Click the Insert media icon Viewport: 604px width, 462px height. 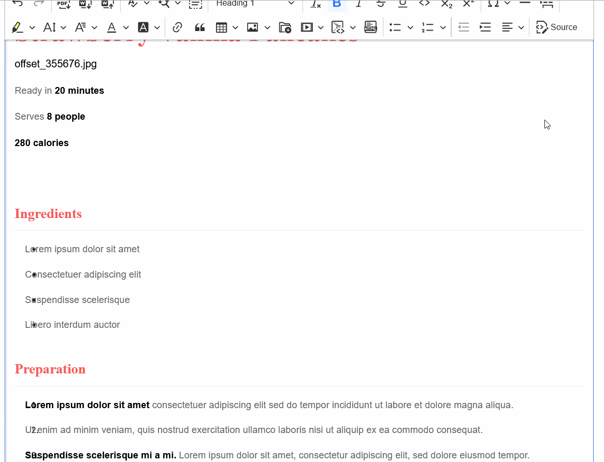[307, 27]
